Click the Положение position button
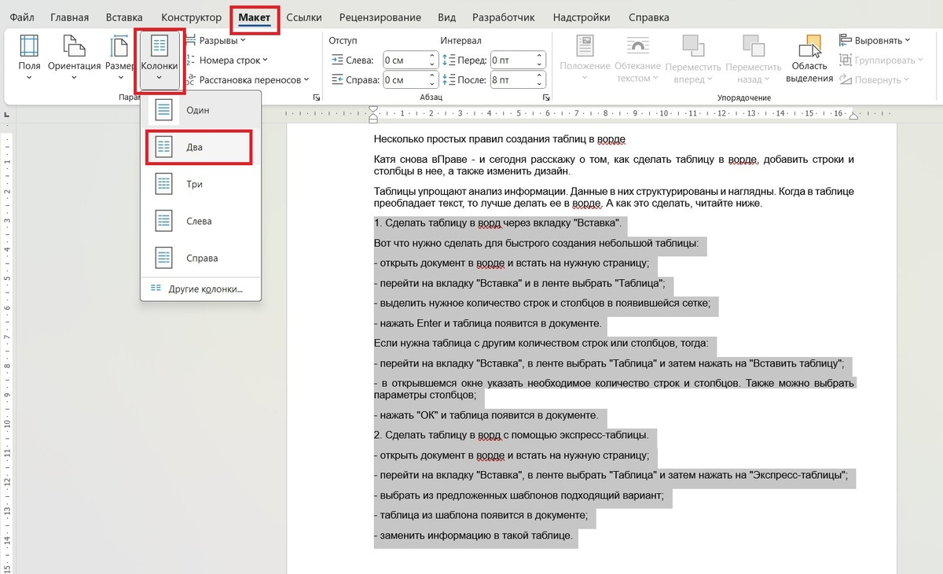Screen dimensions: 943x574 pos(585,58)
